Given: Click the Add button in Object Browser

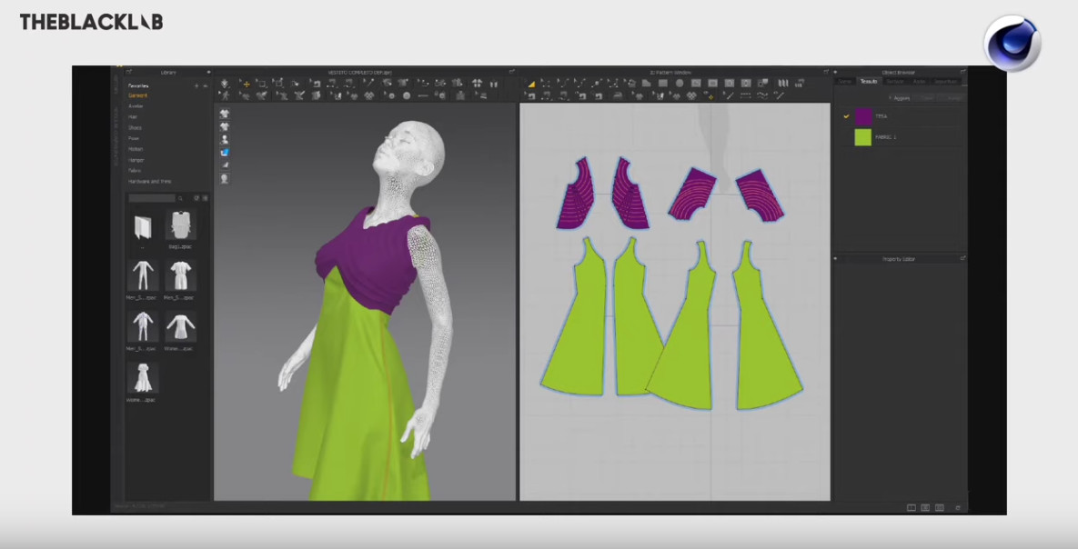Looking at the screenshot, I should pyautogui.click(x=900, y=97).
